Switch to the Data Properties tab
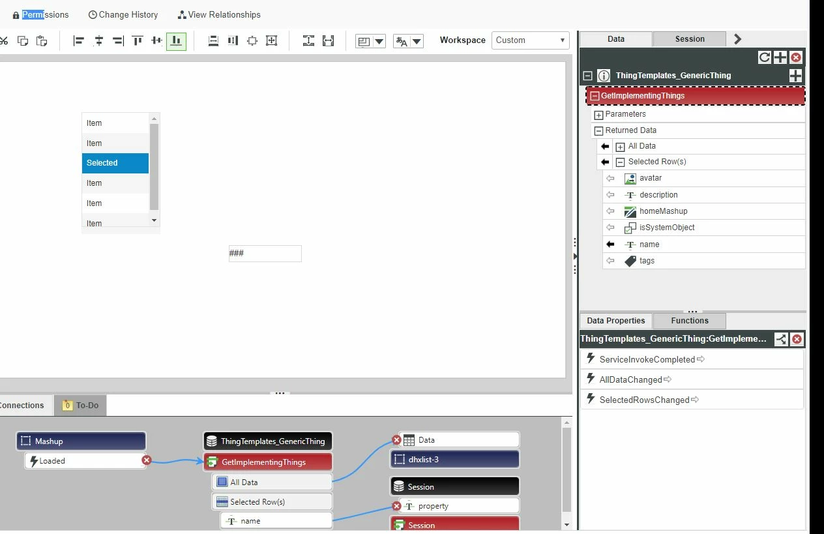 pyautogui.click(x=615, y=321)
